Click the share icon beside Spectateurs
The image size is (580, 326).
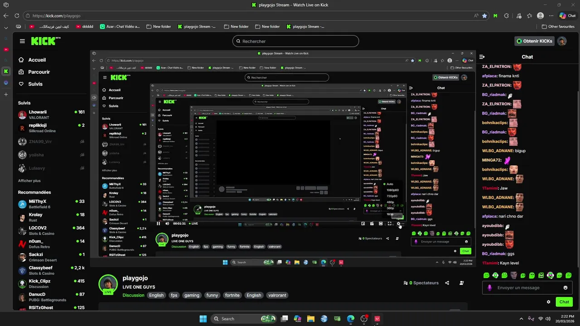pos(447,283)
